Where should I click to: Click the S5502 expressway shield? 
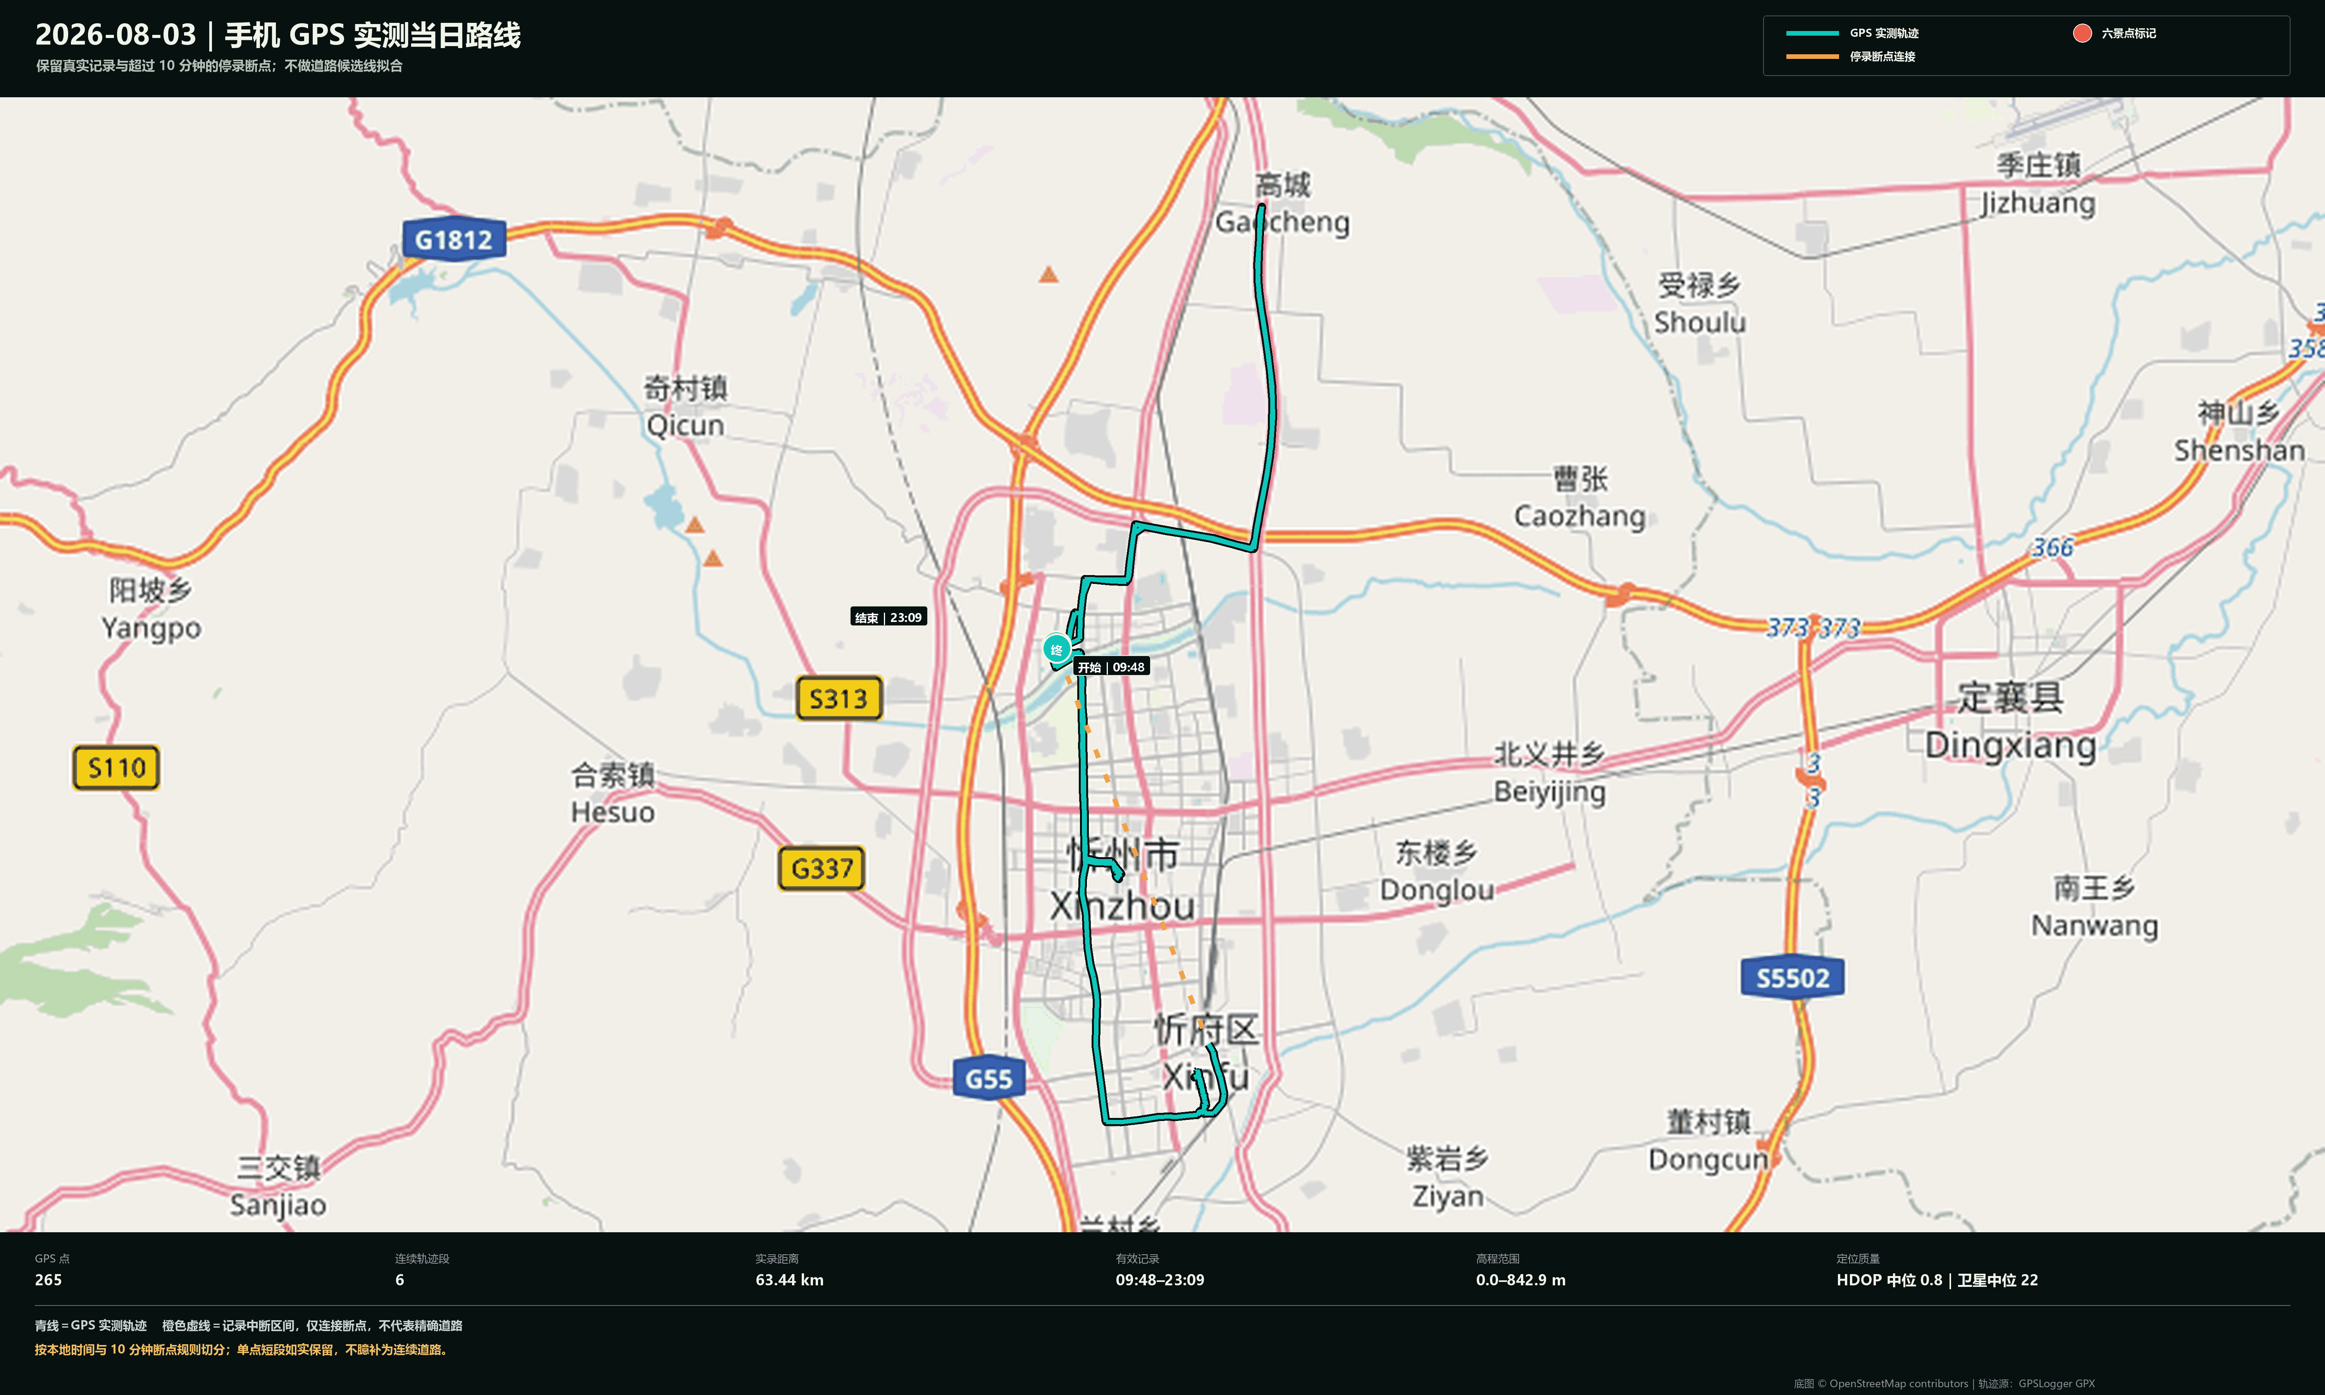[1792, 978]
